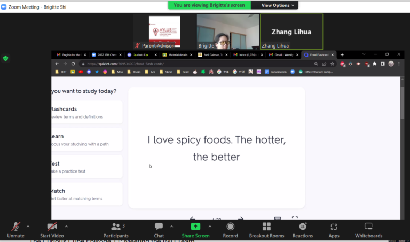Toggle the Chrome side panel icon
The height and width of the screenshot is (242, 410).
[x=383, y=64]
